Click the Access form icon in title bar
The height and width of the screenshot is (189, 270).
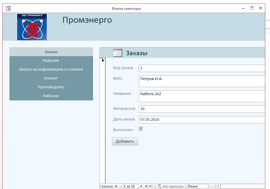coord(8,8)
